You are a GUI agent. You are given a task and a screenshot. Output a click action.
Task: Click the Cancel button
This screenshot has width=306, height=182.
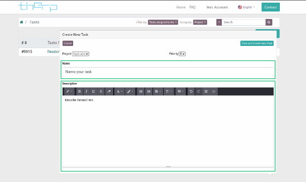point(68,43)
